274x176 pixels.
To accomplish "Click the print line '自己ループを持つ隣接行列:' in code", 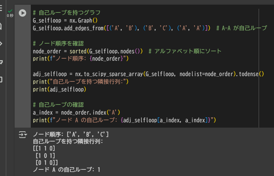I will click(81, 82).
